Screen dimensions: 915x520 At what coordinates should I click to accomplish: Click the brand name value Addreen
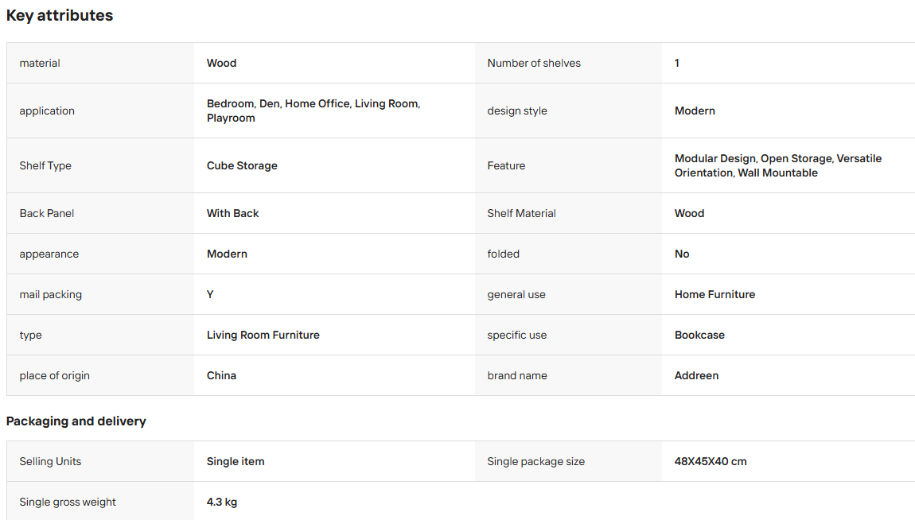click(x=696, y=375)
